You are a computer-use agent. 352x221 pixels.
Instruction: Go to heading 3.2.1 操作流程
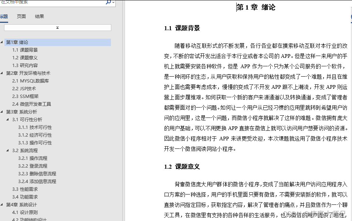pos(33,158)
